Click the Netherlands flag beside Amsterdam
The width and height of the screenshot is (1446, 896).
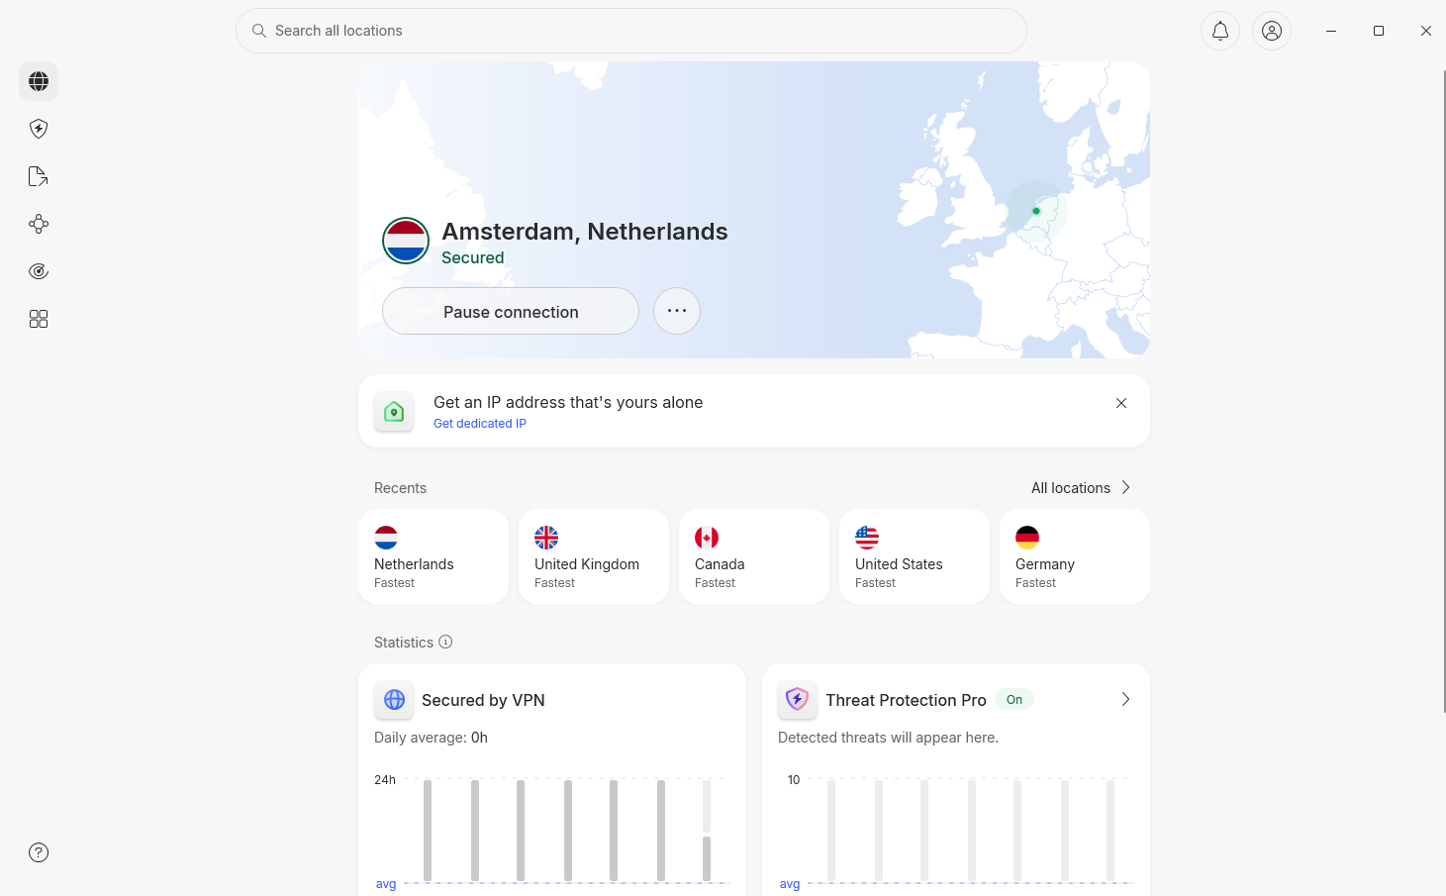point(406,241)
